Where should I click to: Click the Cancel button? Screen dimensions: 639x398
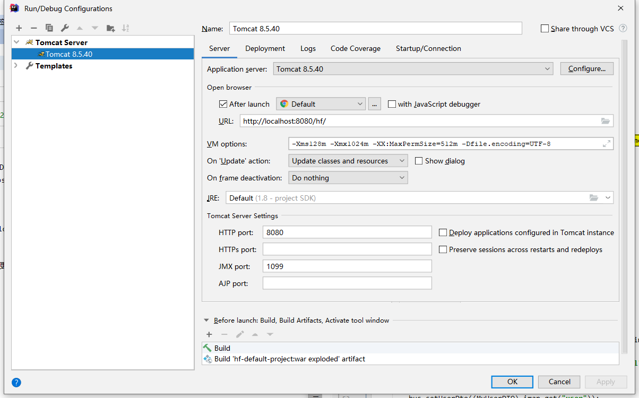(x=559, y=382)
